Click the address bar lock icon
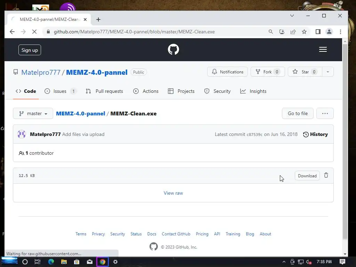 coord(48,32)
